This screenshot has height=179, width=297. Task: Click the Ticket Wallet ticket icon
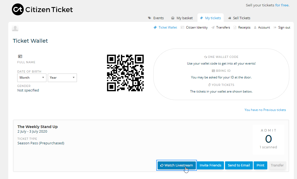[155, 27]
